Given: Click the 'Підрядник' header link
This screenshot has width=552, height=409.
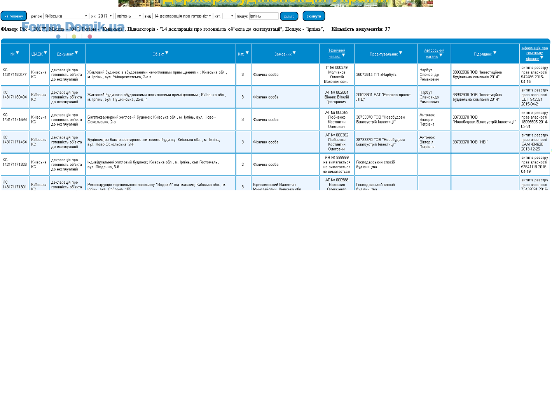Looking at the screenshot, I should coord(483,54).
